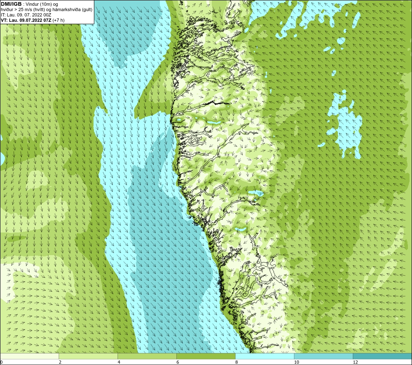Click the 2–4 m/s light green swatch
Viewport: 412px width, 365px height.
[x=88, y=356]
